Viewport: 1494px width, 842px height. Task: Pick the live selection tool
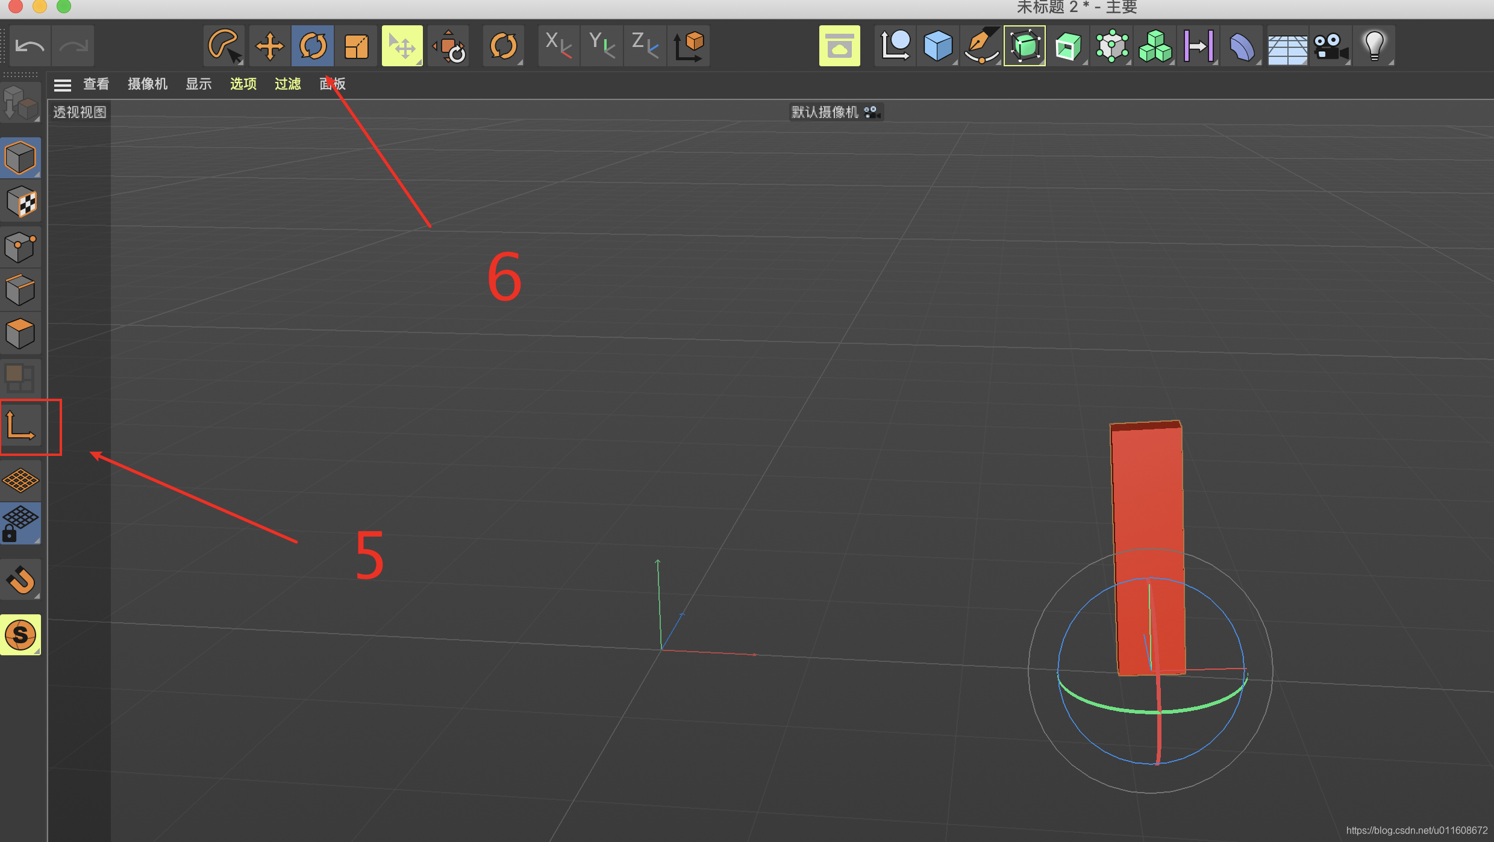[224, 46]
